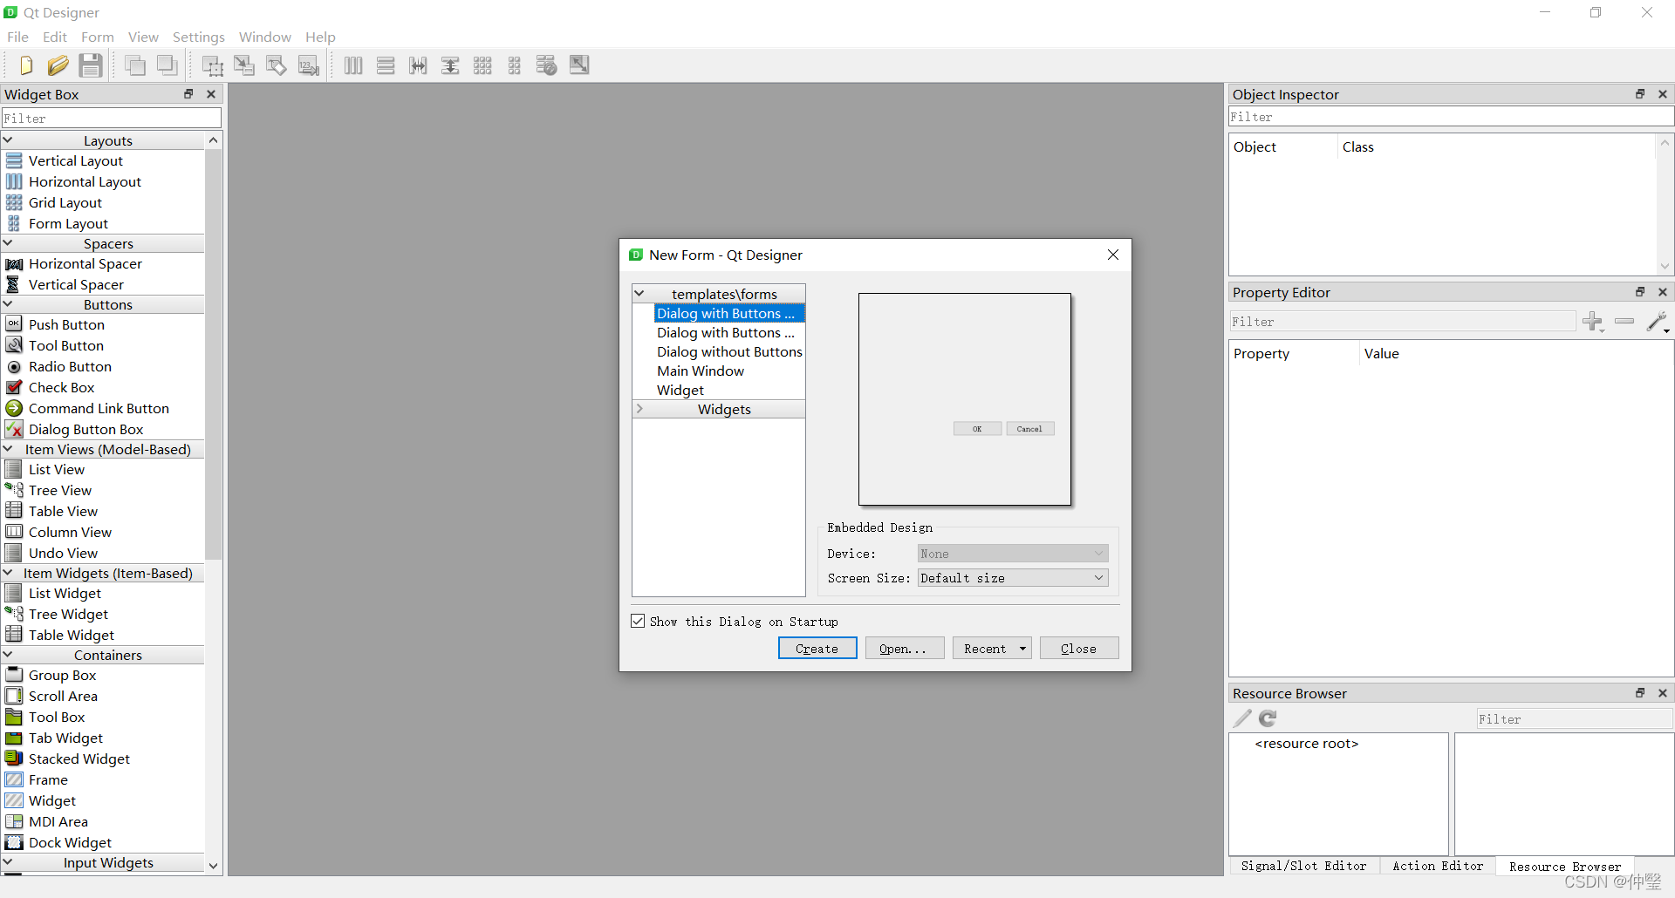Collapse the Spacers category in Widget Box
This screenshot has width=1675, height=898.
click(8, 243)
